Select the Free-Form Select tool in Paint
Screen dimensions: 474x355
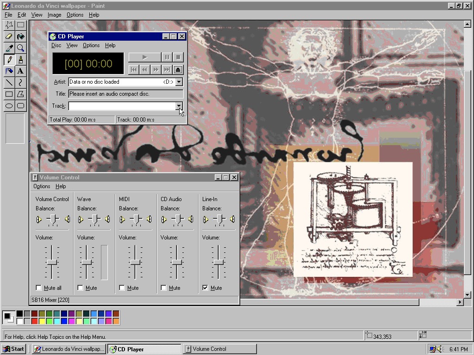[x=9, y=25]
